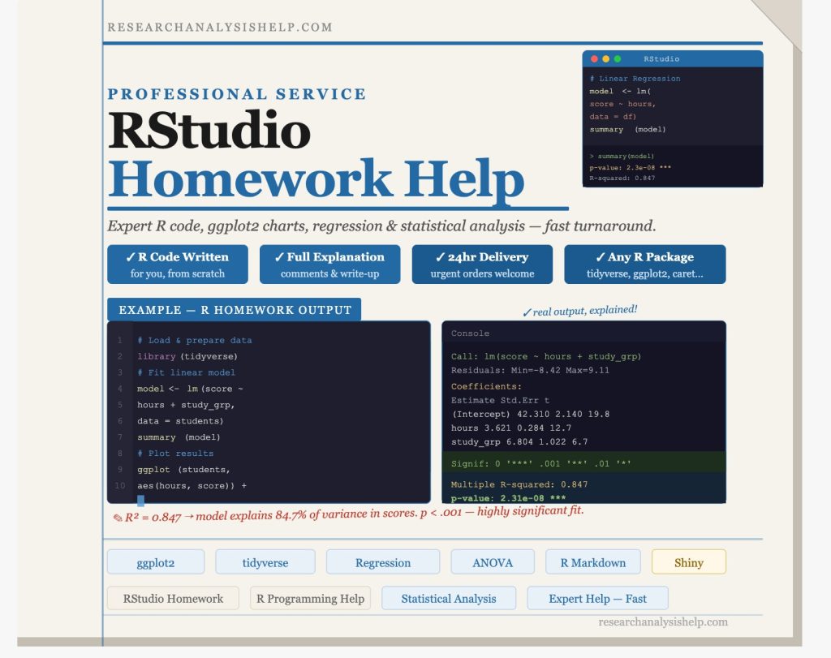Click the '✓ real output, explained!' note
This screenshot has width=831, height=658.
(579, 311)
